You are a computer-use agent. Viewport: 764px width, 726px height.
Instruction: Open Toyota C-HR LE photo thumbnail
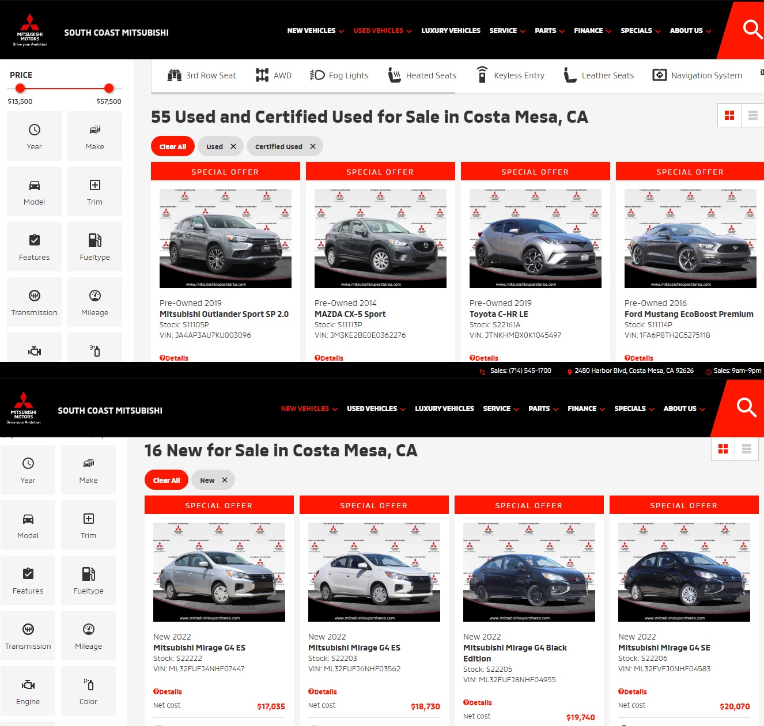click(535, 239)
